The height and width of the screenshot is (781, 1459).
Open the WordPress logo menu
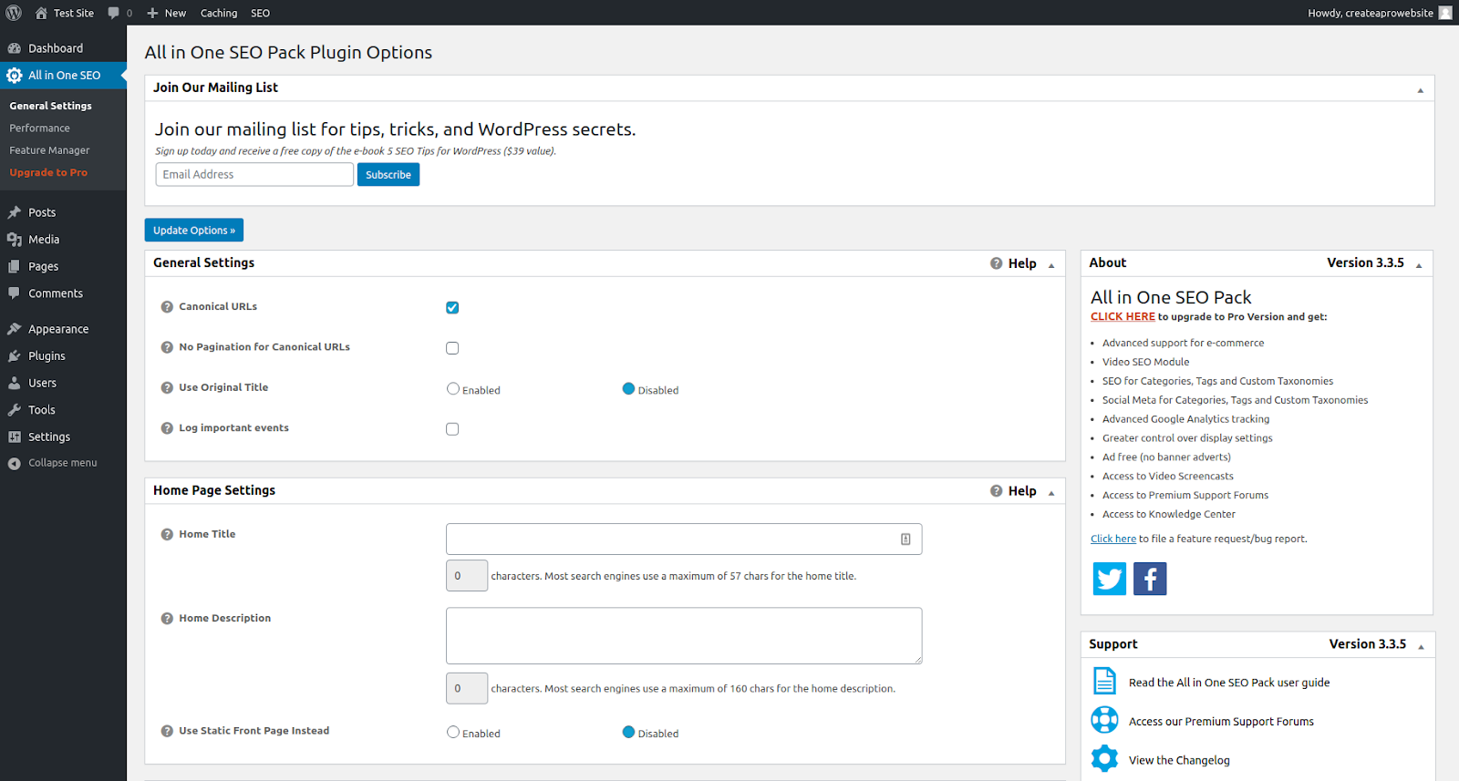coord(14,13)
